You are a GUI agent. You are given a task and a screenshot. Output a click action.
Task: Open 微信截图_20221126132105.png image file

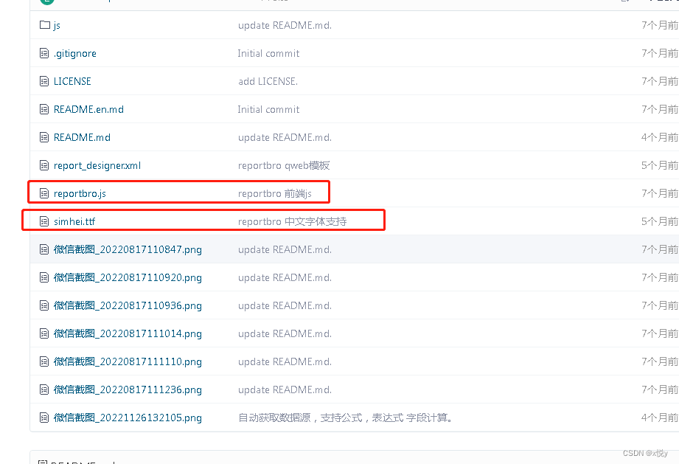(128, 418)
